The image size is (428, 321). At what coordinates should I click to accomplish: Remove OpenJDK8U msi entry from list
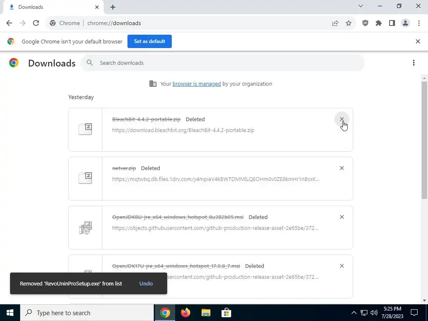(342, 217)
